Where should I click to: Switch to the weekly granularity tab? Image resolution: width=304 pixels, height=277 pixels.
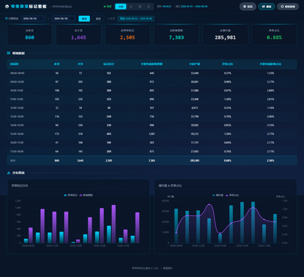pyautogui.click(x=140, y=7)
